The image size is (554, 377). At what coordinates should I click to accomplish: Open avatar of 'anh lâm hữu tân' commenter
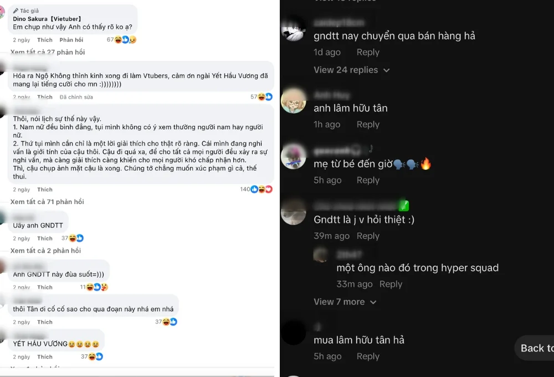(294, 100)
